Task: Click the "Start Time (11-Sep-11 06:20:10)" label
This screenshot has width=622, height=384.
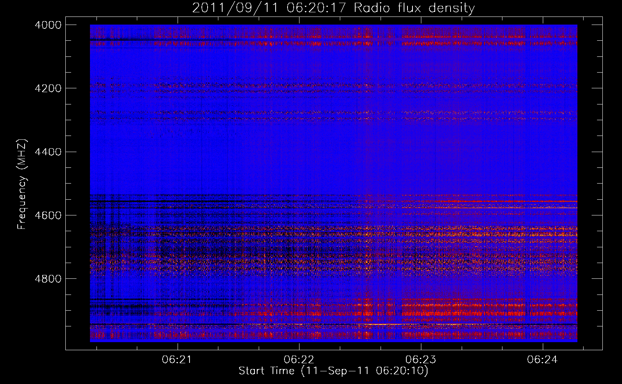Action: [x=333, y=371]
